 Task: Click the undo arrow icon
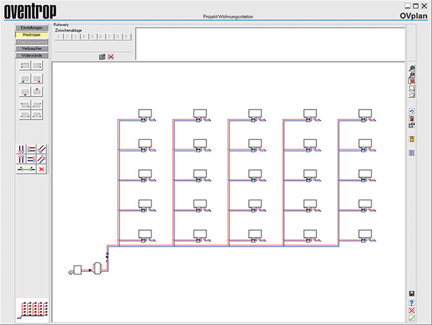click(412, 111)
